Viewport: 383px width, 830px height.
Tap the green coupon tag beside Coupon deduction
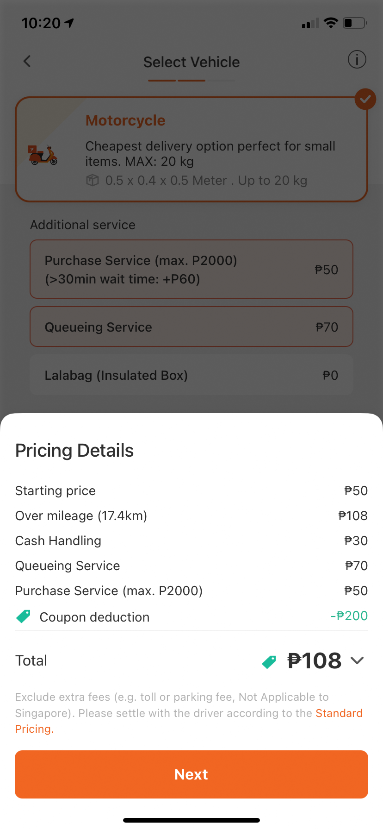point(23,616)
